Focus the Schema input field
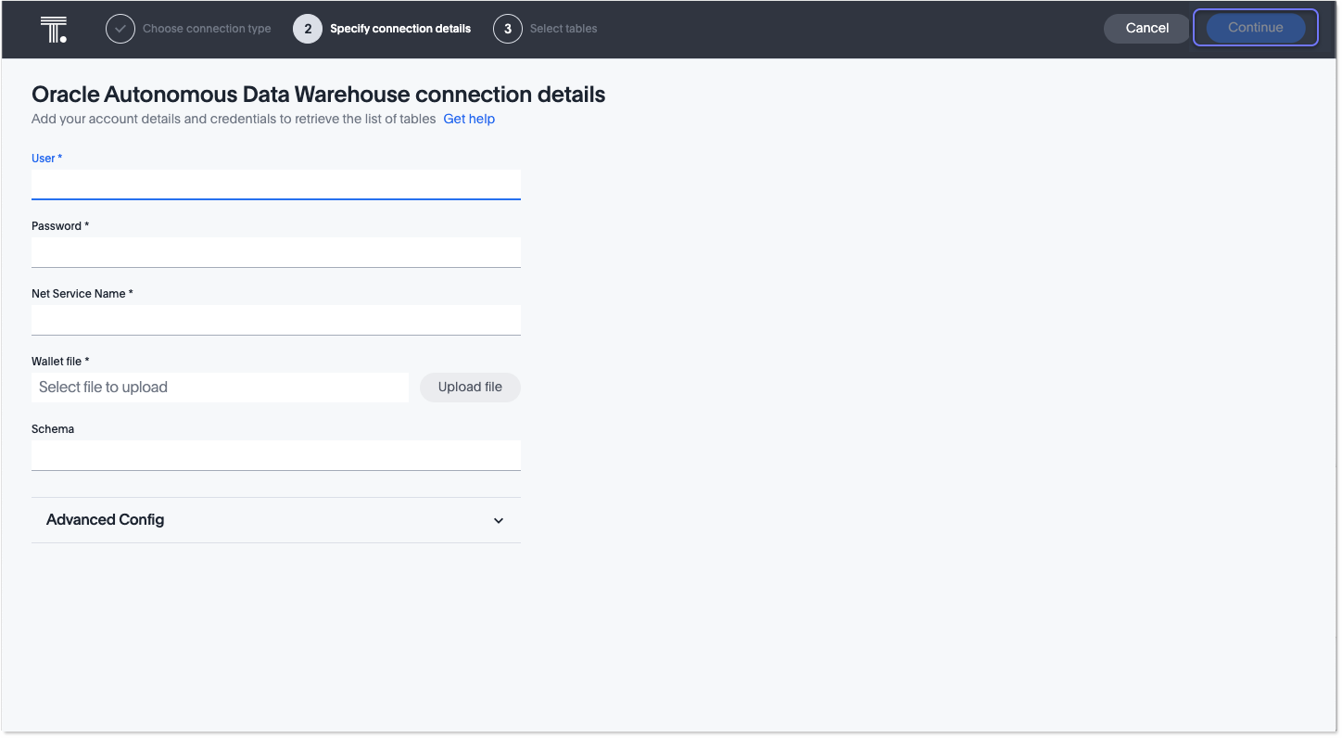The image size is (1342, 738). [x=276, y=455]
